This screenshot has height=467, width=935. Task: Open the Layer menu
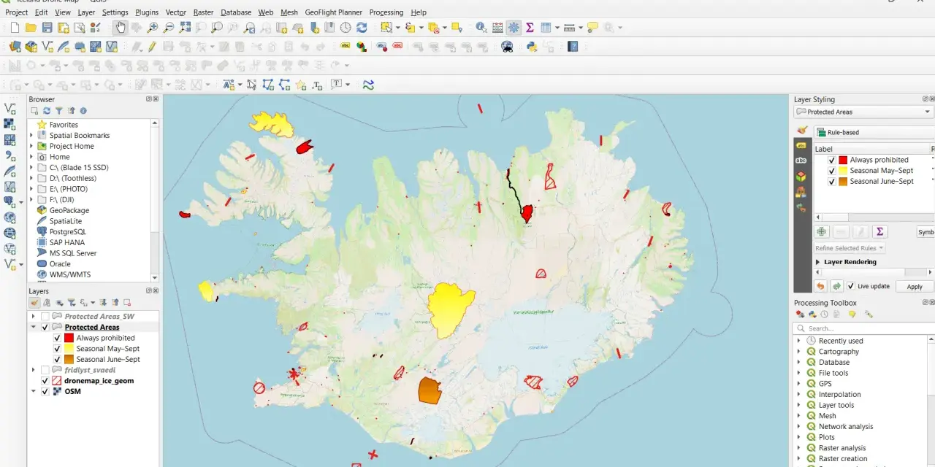tap(86, 12)
